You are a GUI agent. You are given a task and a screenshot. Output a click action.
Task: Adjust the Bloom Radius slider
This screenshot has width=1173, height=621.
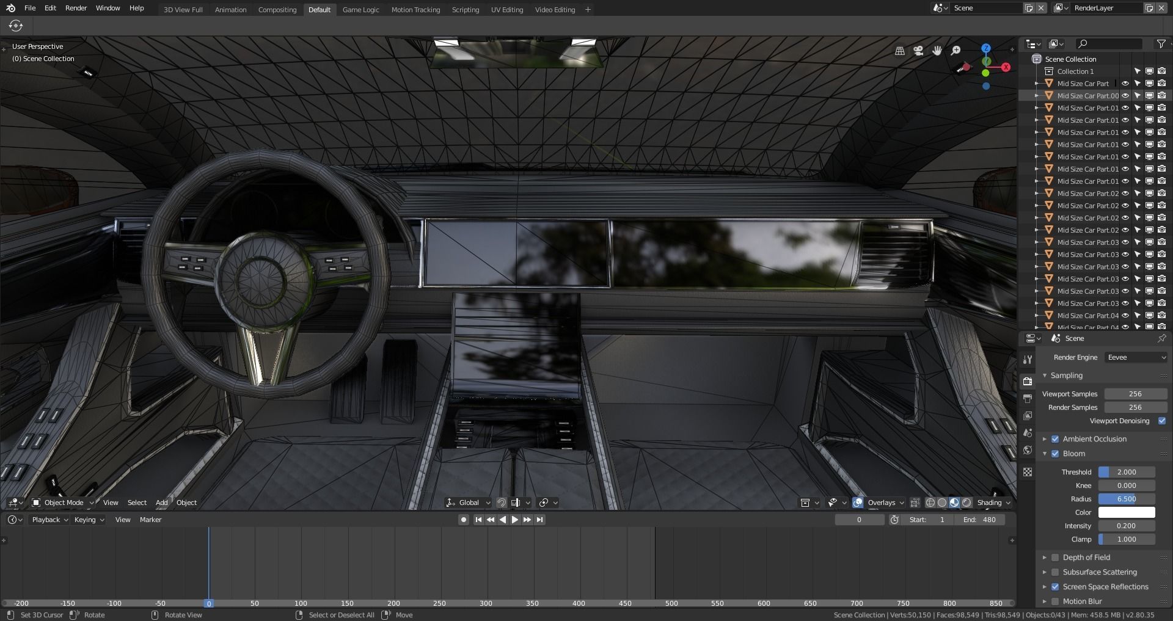(1127, 499)
